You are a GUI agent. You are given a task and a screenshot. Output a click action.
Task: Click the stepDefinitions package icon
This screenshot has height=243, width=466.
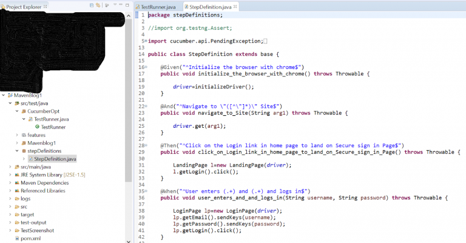(x=24, y=151)
